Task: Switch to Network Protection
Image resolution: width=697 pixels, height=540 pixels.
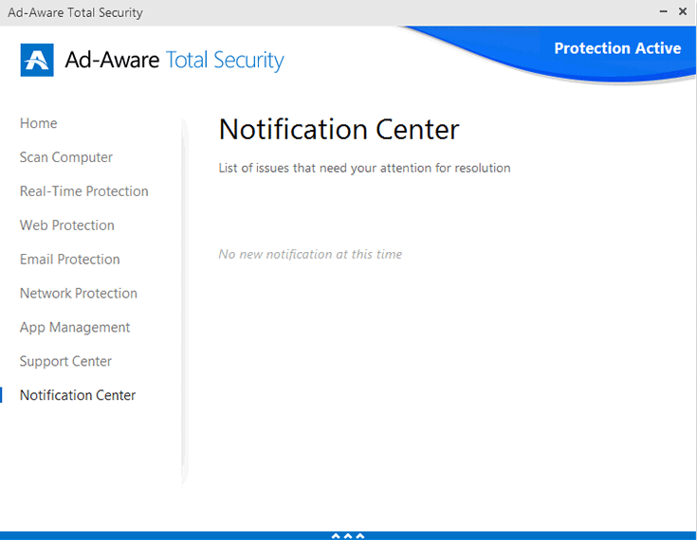Action: [x=79, y=293]
